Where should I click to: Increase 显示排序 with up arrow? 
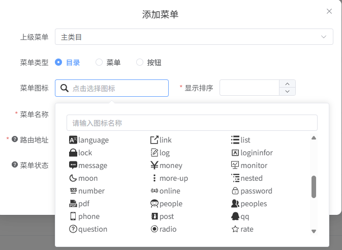tap(287, 84)
